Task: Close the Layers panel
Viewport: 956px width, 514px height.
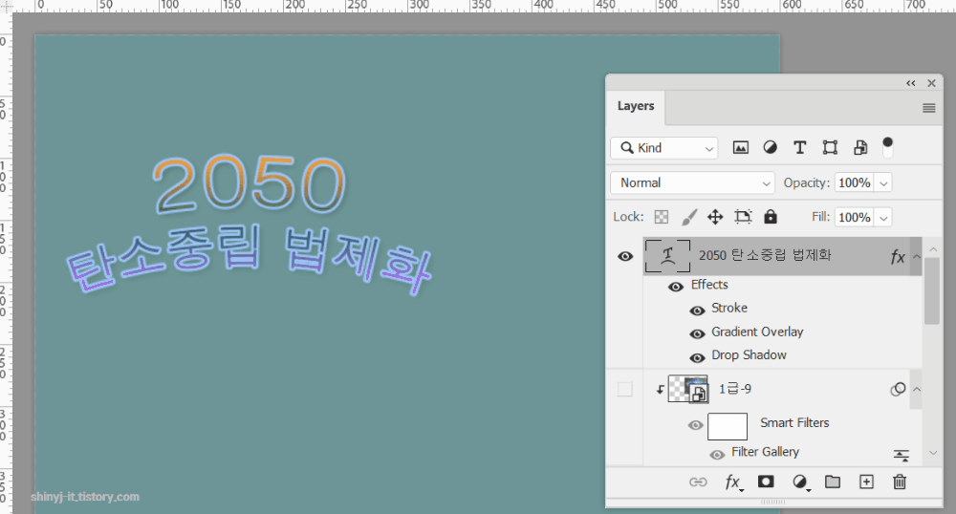Action: (x=931, y=83)
